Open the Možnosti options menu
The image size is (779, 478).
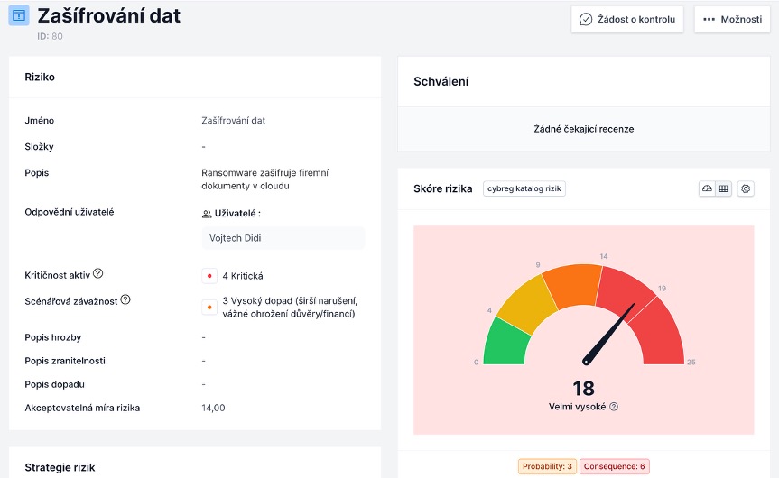click(x=731, y=19)
